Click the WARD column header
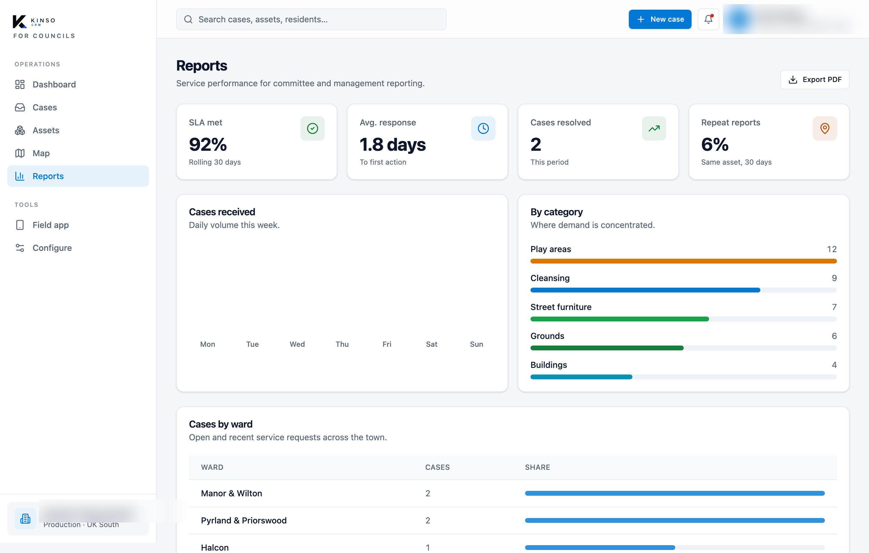869x553 pixels. coord(212,467)
